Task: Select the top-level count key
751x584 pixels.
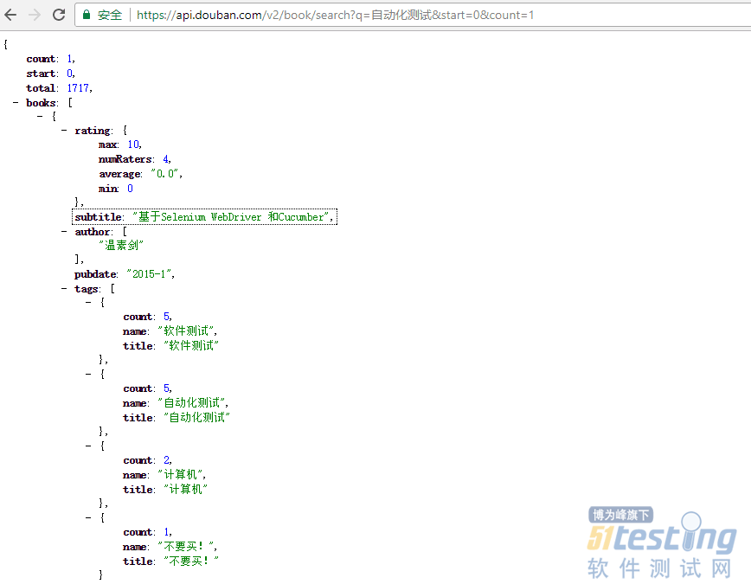Action: tap(41, 59)
